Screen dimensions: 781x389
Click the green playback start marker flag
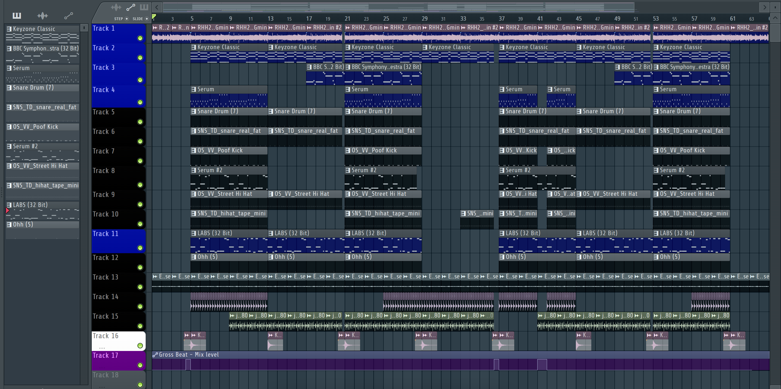point(154,17)
